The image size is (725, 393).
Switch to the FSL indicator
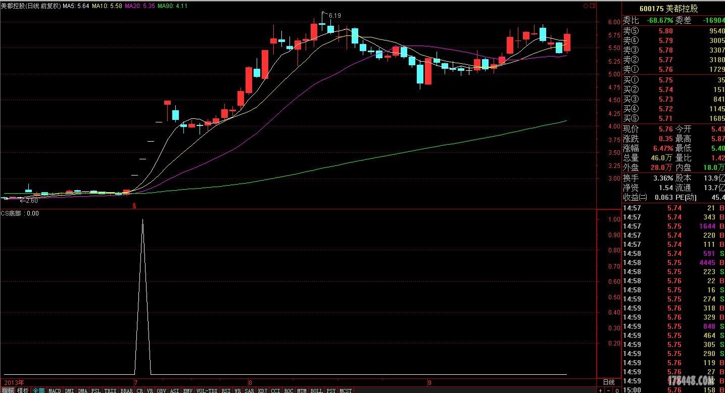[x=95, y=390]
